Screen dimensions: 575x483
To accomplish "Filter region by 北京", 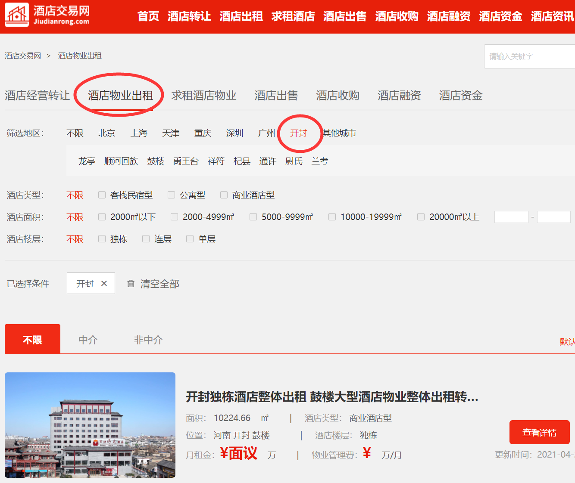I will click(x=106, y=133).
